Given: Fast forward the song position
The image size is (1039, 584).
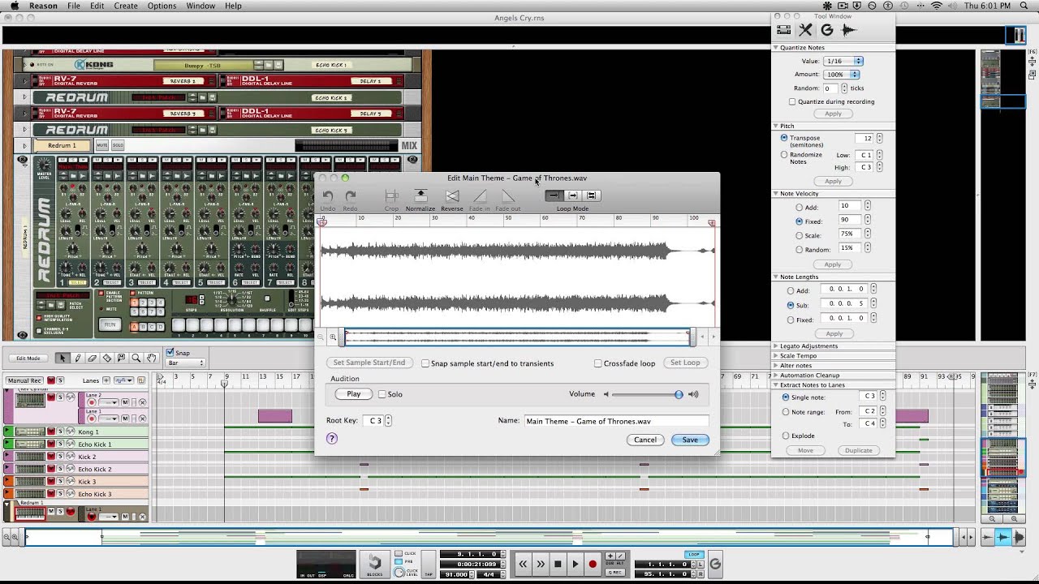Looking at the screenshot, I should pyautogui.click(x=540, y=564).
